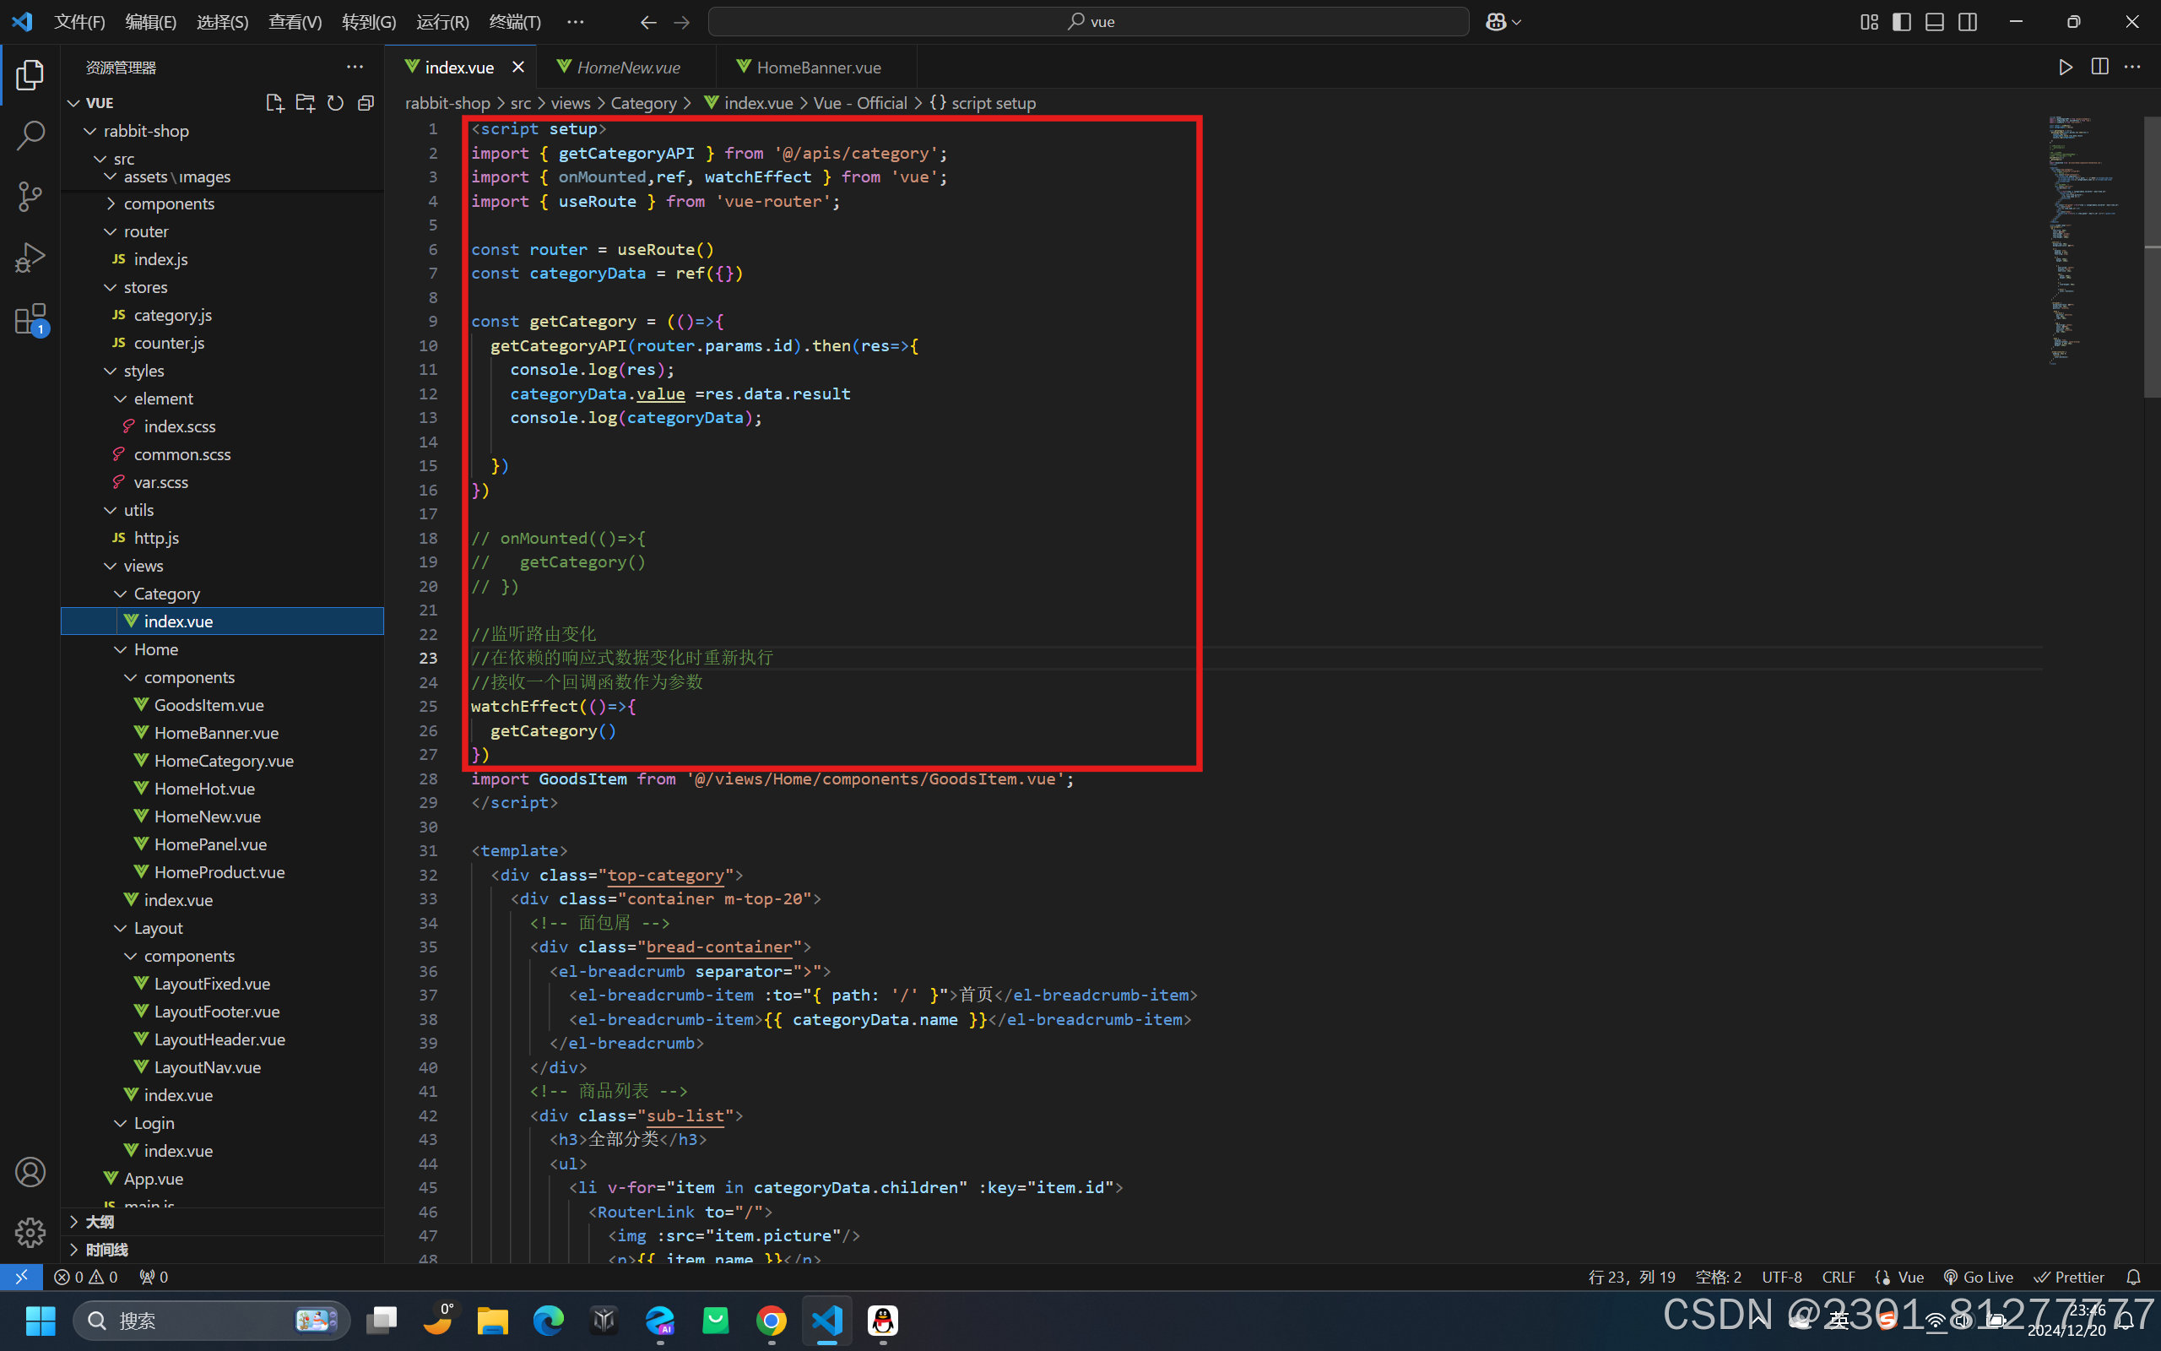Open File Explorer from Windows taskbar

point(493,1320)
